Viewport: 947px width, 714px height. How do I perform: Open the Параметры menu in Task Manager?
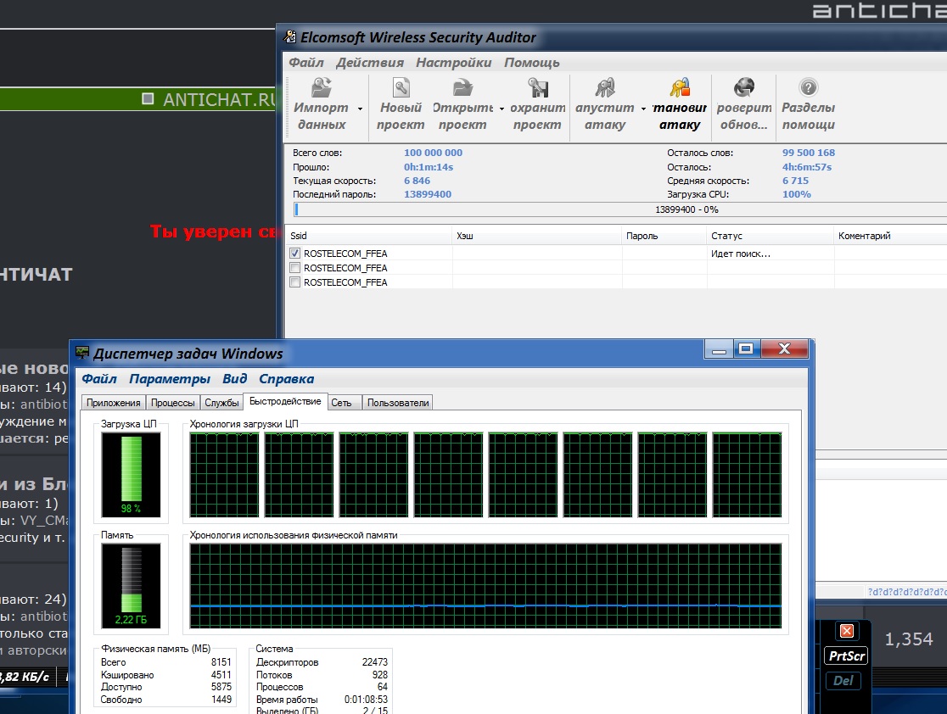pyautogui.click(x=170, y=379)
